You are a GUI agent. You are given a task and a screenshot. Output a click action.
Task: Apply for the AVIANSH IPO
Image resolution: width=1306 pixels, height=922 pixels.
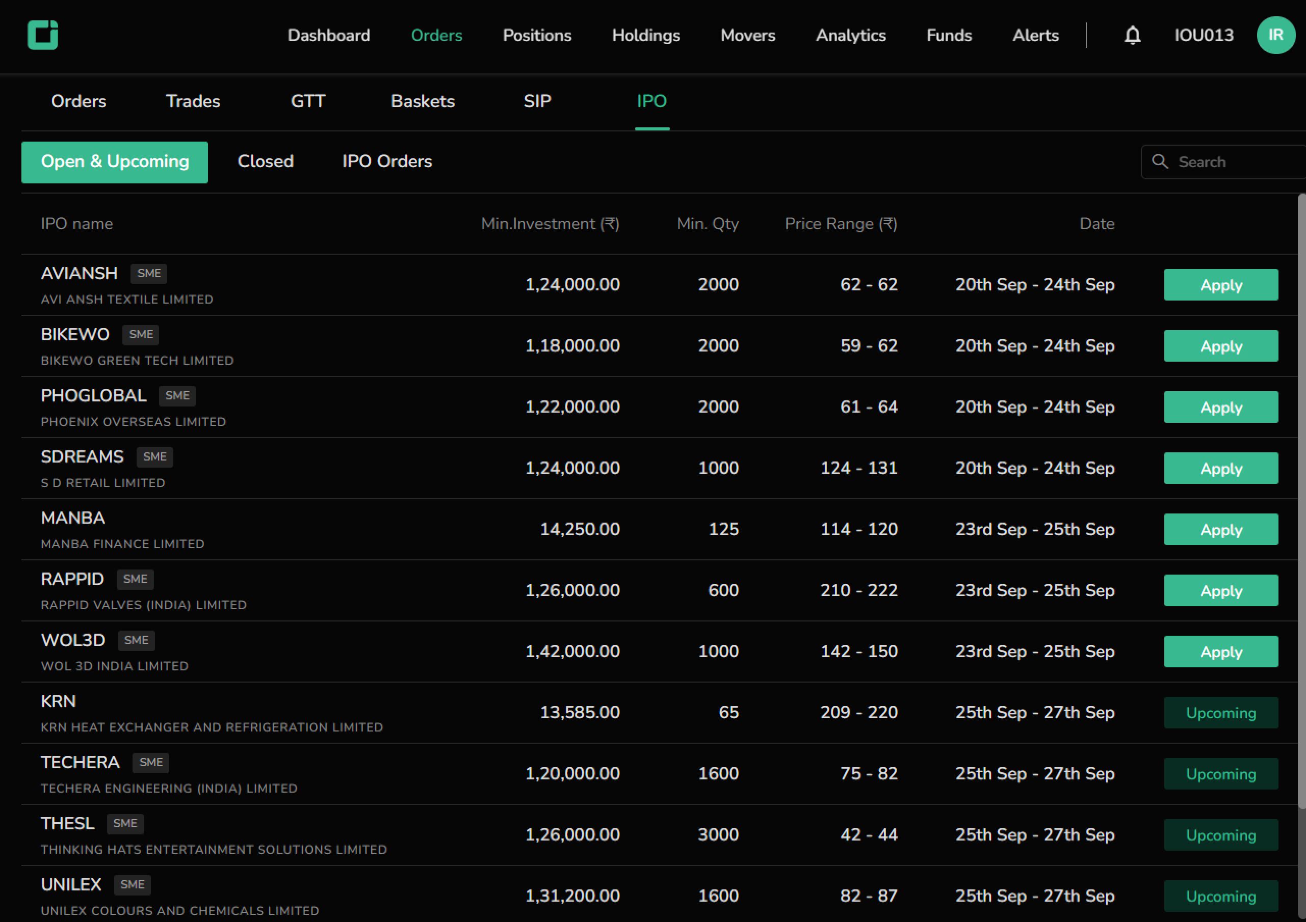coord(1221,285)
